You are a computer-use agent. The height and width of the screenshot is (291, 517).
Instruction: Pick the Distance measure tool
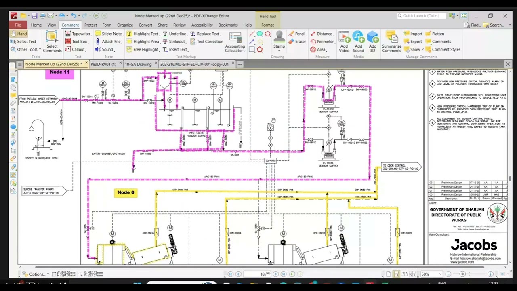(321, 34)
